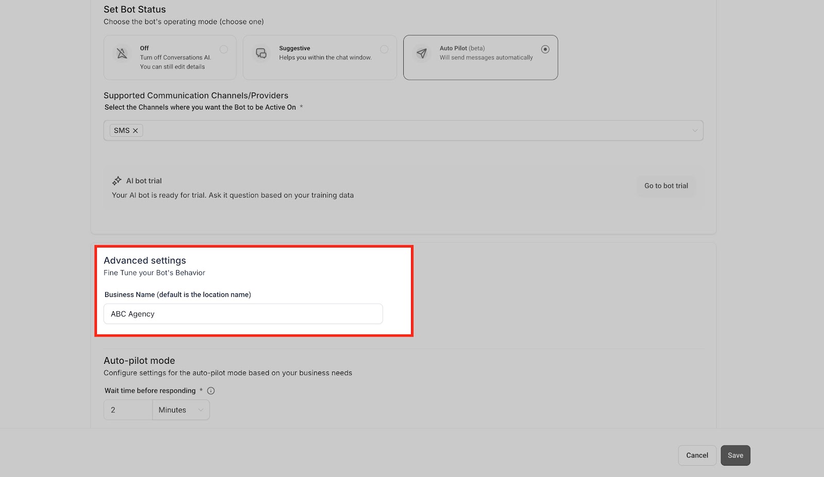Click the Auto-pilot mode heading
This screenshot has width=824, height=477.
139,361
